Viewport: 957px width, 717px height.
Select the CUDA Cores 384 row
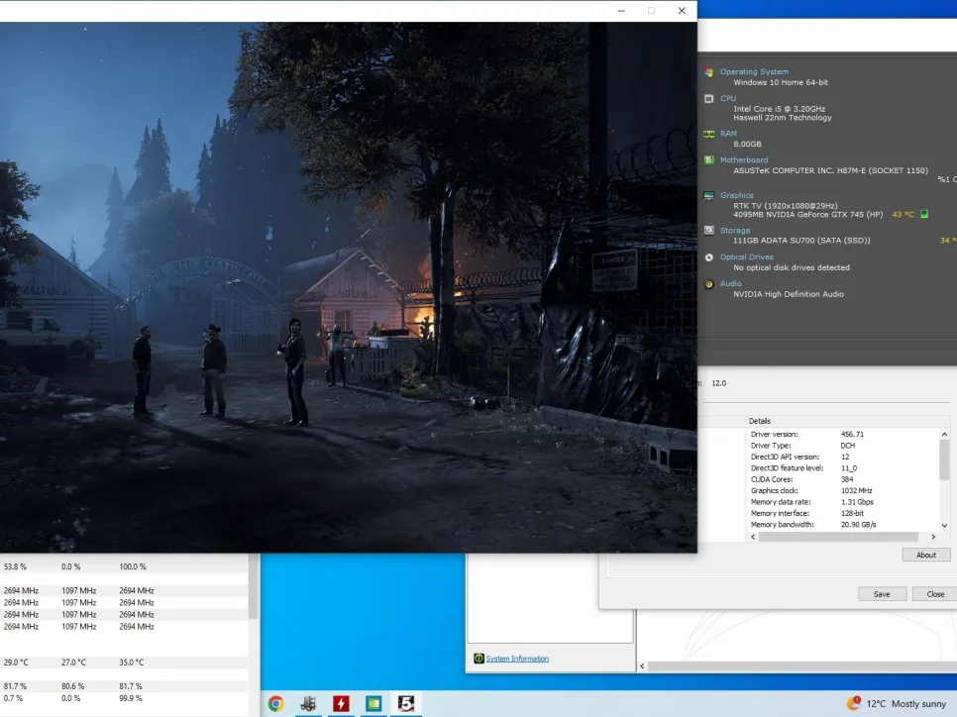click(x=842, y=479)
